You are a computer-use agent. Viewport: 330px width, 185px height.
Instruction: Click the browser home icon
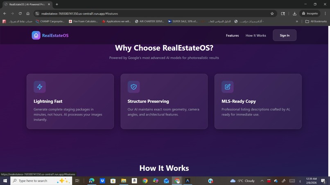[x=28, y=13]
